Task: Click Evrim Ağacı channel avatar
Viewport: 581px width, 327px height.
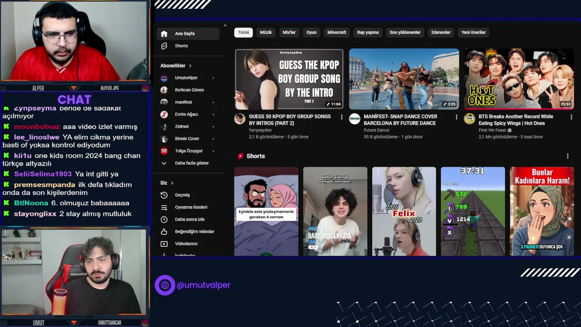Action: (164, 114)
